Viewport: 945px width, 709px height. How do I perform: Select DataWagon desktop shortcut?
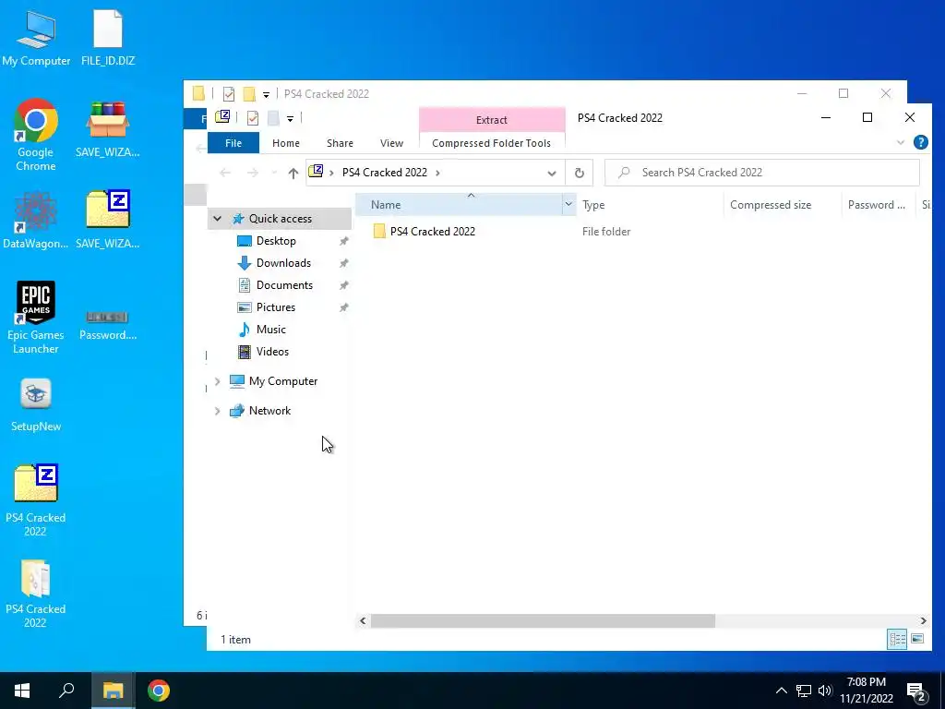pos(36,220)
